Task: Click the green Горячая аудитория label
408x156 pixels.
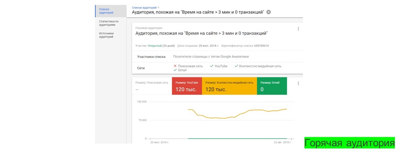Action: tap(349, 143)
